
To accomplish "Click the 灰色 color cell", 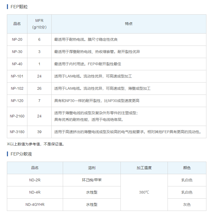I will pos(187,204).
